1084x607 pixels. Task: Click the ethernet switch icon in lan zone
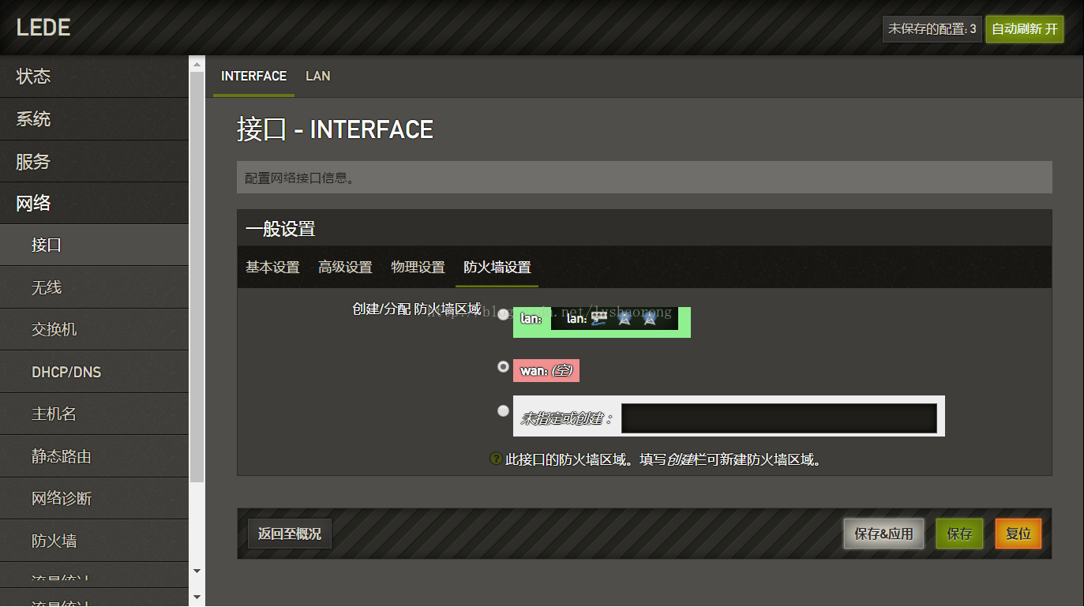599,318
